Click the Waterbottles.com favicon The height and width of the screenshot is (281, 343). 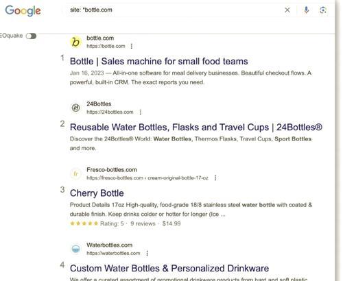pyautogui.click(x=75, y=249)
